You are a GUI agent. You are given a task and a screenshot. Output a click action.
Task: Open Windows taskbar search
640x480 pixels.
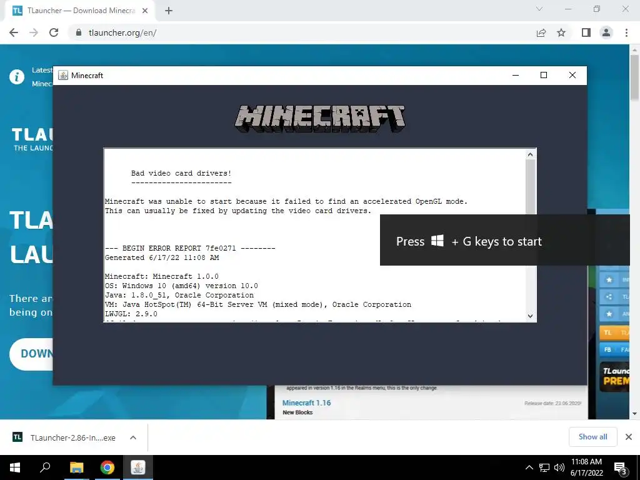pyautogui.click(x=45, y=467)
